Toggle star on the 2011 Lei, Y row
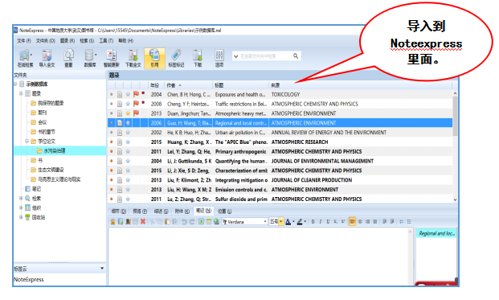Viewport: 499px width, 300px height. (x=128, y=151)
